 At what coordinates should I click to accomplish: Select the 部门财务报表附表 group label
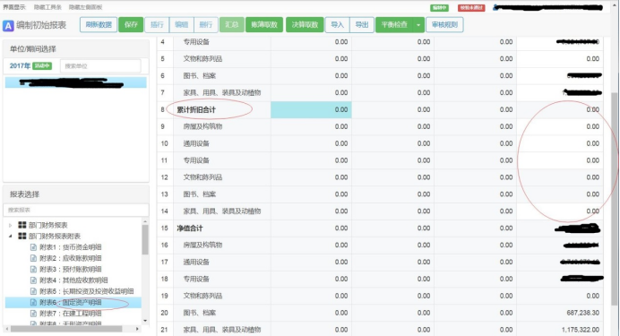(x=54, y=237)
